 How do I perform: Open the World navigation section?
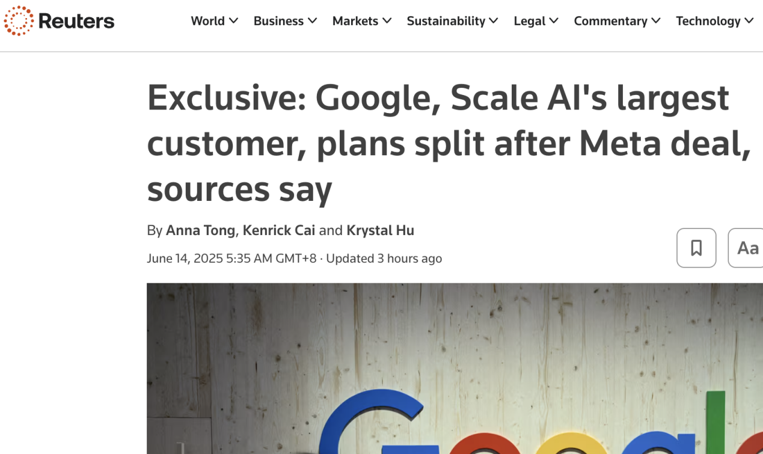[207, 21]
